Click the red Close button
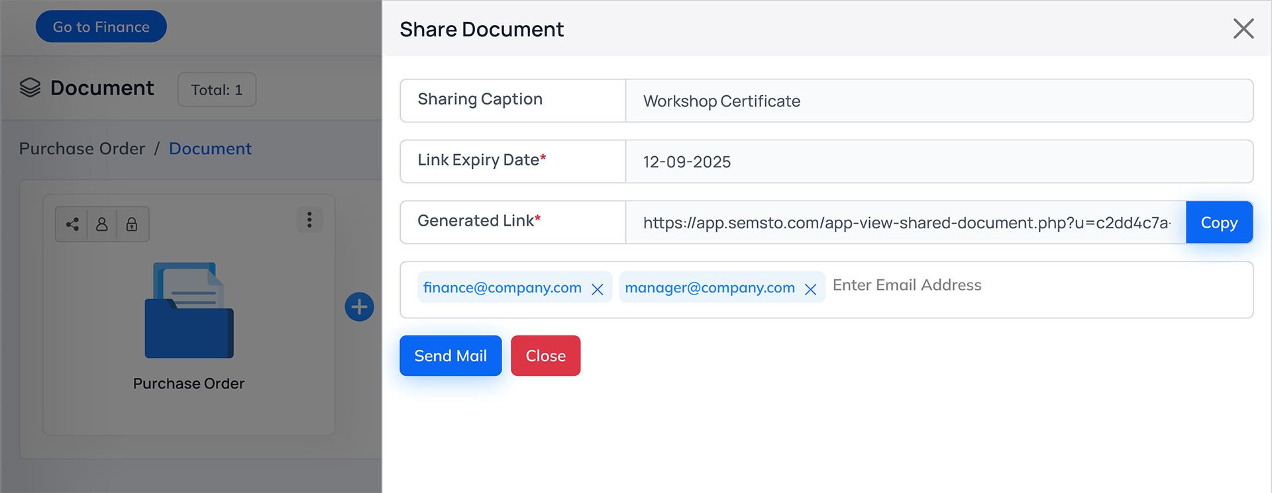Image resolution: width=1272 pixels, height=493 pixels. click(545, 356)
